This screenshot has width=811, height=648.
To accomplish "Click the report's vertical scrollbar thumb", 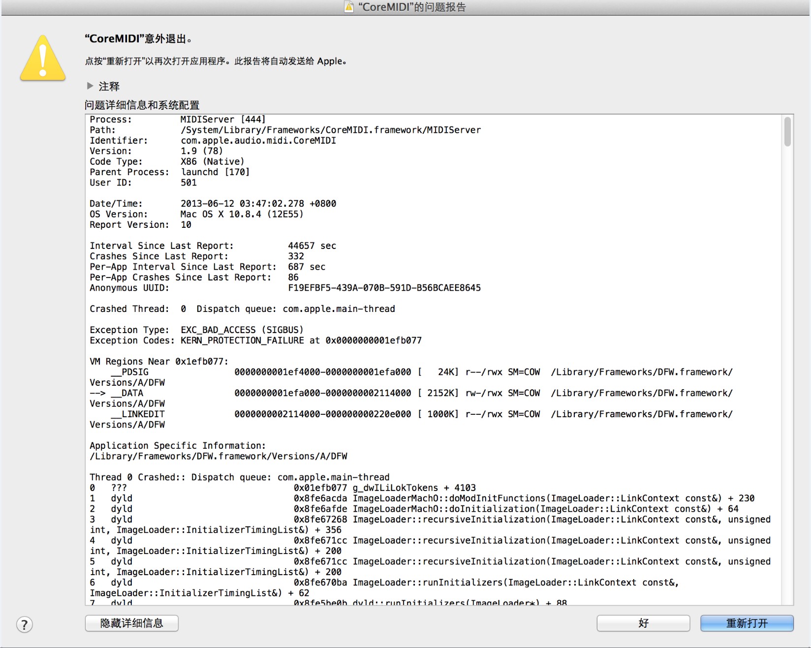I will pyautogui.click(x=787, y=131).
